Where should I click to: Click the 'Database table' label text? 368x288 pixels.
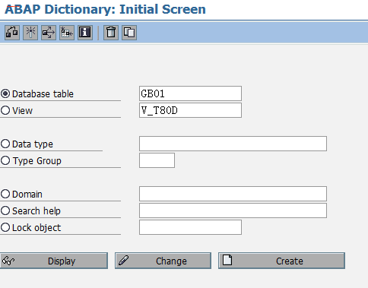coord(43,94)
